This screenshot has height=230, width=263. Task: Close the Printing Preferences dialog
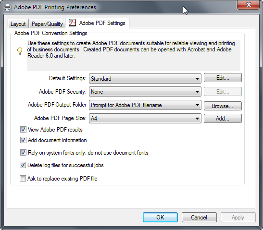pyautogui.click(x=249, y=5)
